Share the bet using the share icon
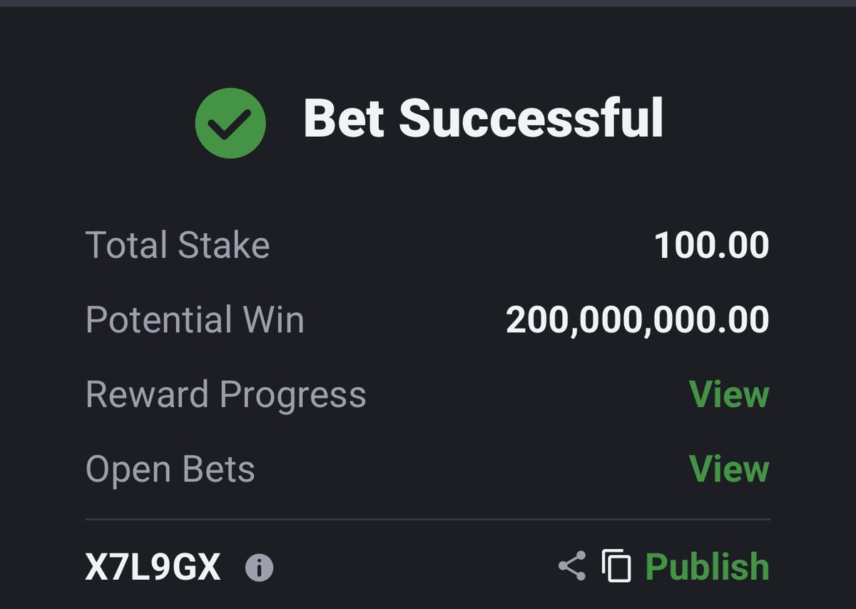This screenshot has width=856, height=609. pos(571,566)
